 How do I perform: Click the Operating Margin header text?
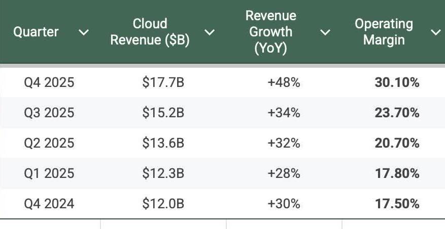[x=384, y=32]
